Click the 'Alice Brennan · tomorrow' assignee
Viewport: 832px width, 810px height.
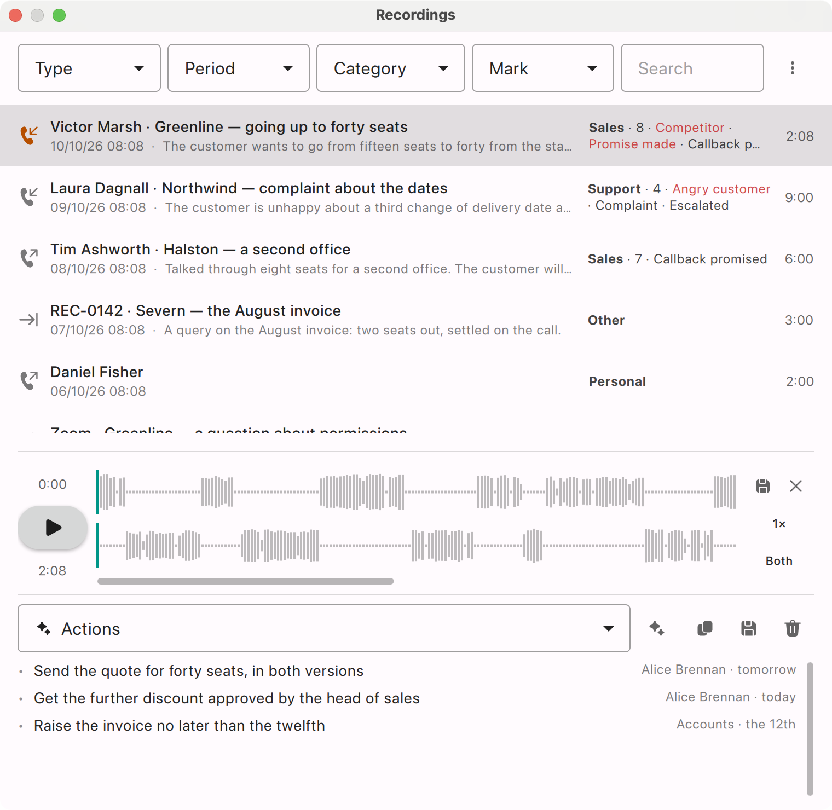click(719, 669)
